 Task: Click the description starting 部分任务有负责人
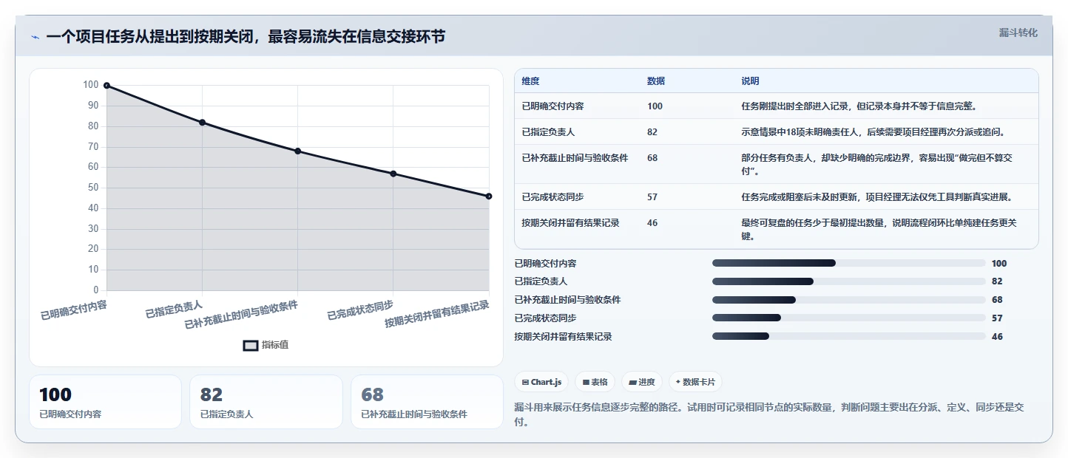click(x=876, y=164)
